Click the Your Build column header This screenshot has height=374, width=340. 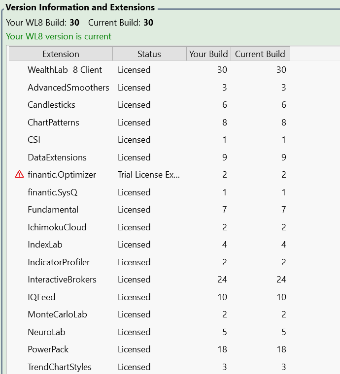208,54
